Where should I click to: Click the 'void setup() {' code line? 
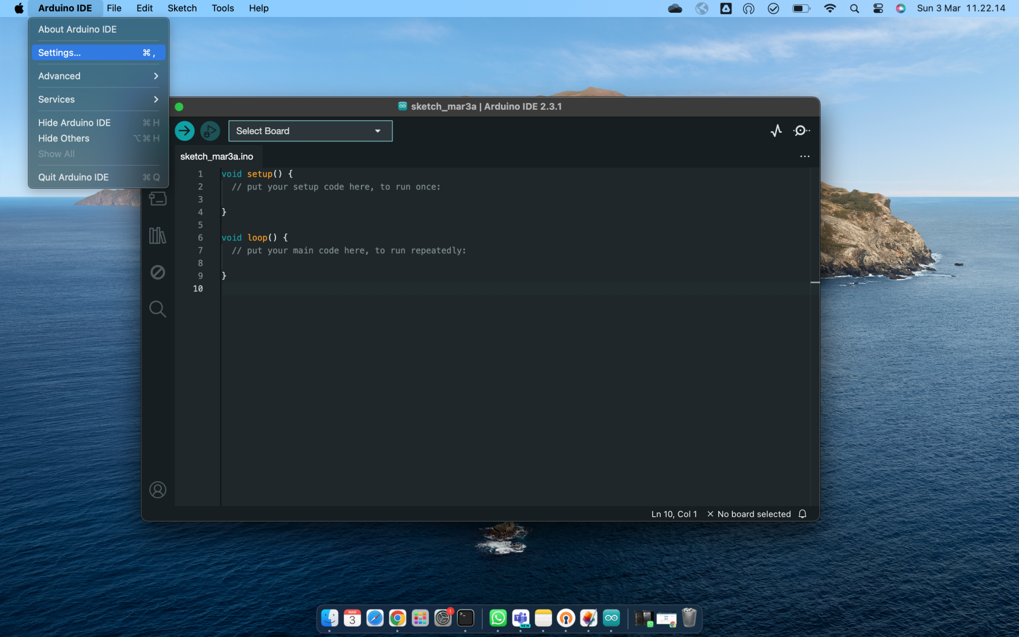click(257, 174)
